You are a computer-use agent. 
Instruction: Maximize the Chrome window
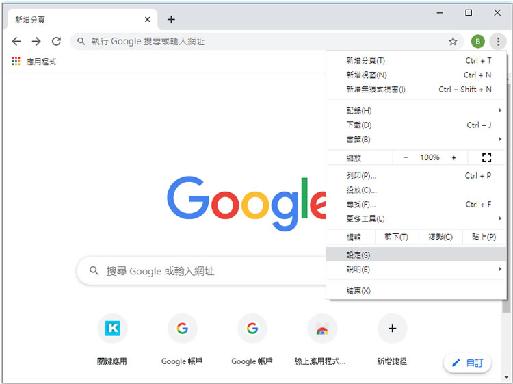[x=469, y=13]
